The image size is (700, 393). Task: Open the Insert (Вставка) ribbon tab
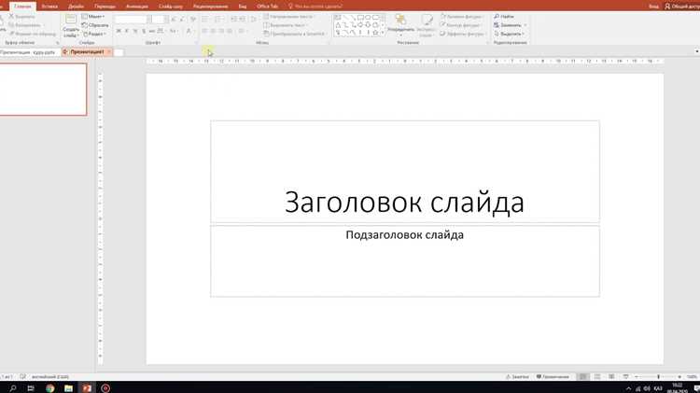(x=49, y=7)
